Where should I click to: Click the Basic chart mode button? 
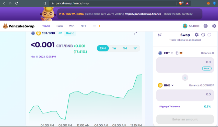click(70, 33)
